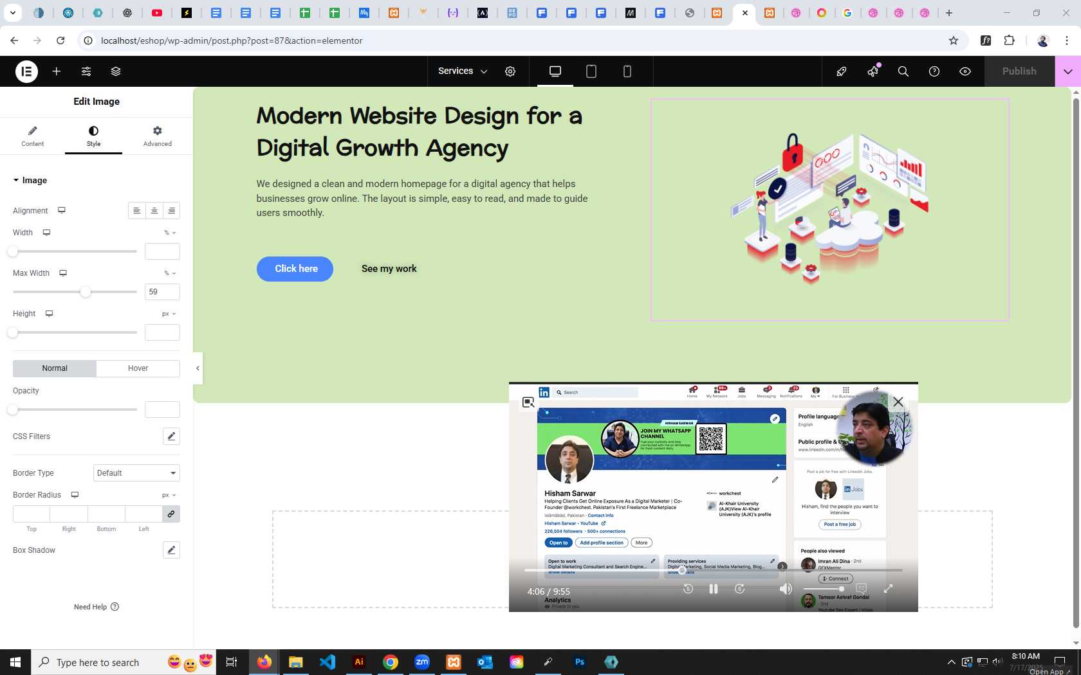Image resolution: width=1081 pixels, height=675 pixels.
Task: Select the isometric illustration image
Action: pos(829,210)
